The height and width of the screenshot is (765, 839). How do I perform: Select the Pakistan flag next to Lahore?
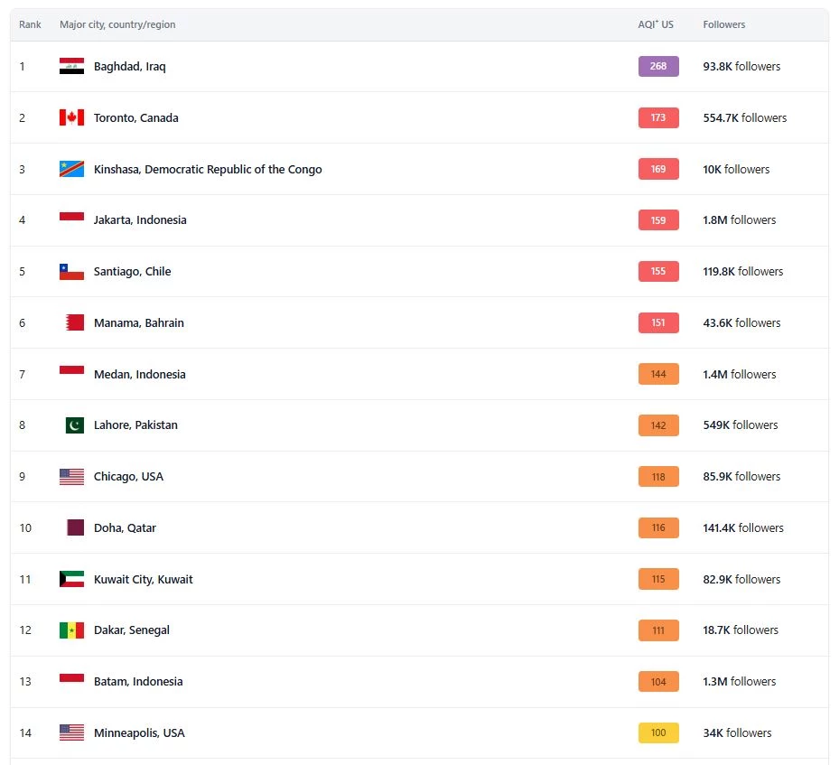coord(75,425)
